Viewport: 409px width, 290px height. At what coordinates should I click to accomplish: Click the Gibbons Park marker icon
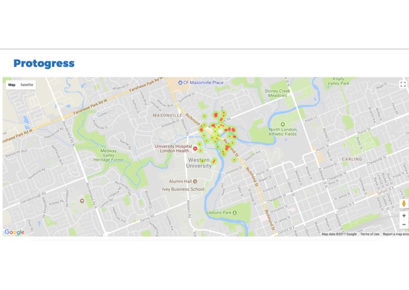234,213
